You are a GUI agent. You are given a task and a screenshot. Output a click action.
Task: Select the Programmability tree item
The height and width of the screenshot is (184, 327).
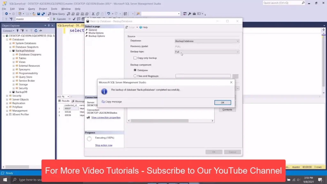point(28,73)
